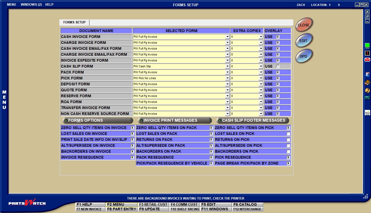Enable overlay USE checkbox for Cash Slip Form
Viewport: 371px width, 213px height.
278,66
